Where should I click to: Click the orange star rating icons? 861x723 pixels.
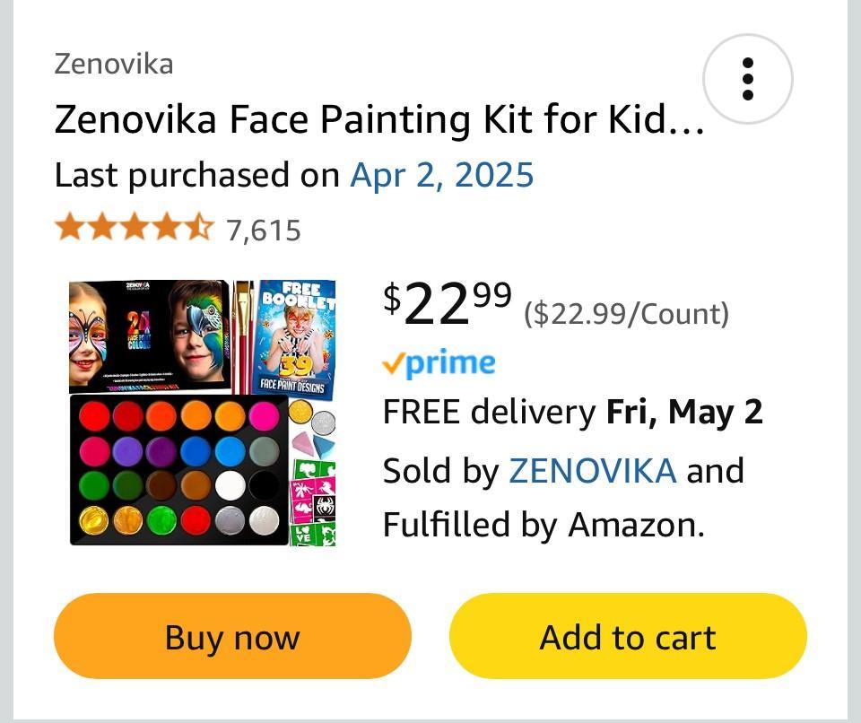(x=135, y=229)
